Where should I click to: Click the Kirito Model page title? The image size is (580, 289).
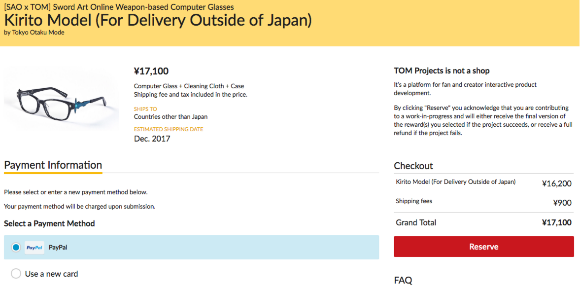(158, 20)
